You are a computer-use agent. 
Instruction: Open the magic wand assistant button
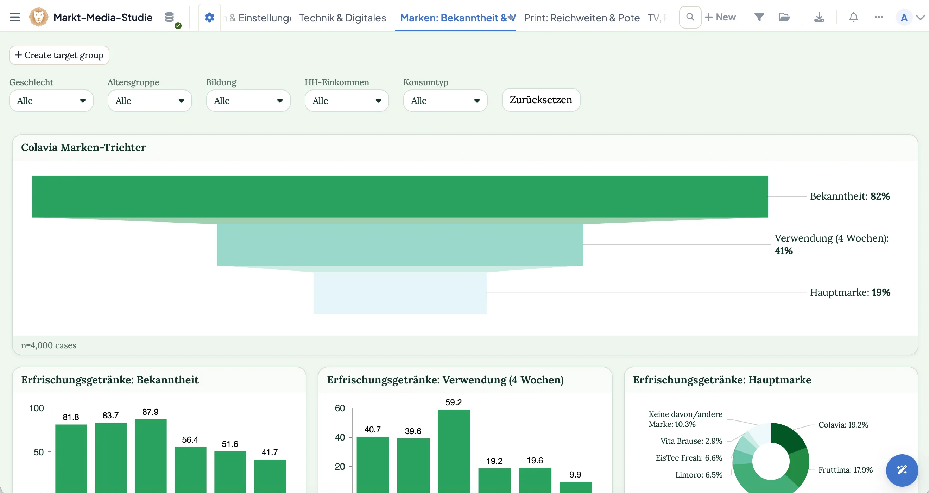(x=902, y=470)
